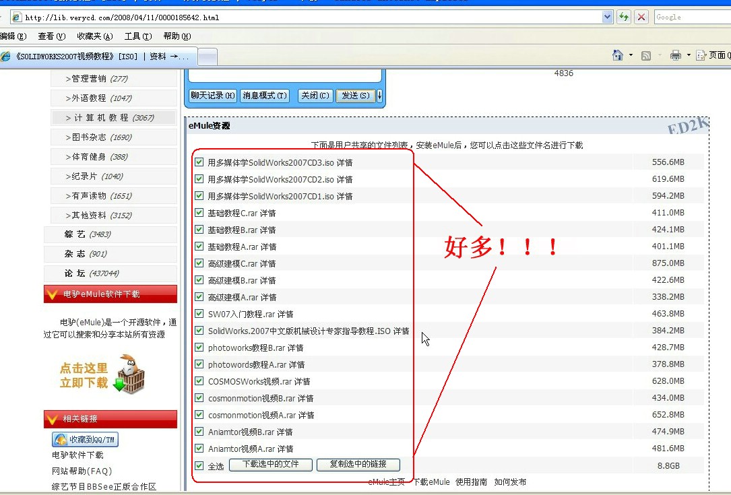This screenshot has width=731, height=495.
Task: Click 使用指南 footer link
Action: pyautogui.click(x=472, y=482)
